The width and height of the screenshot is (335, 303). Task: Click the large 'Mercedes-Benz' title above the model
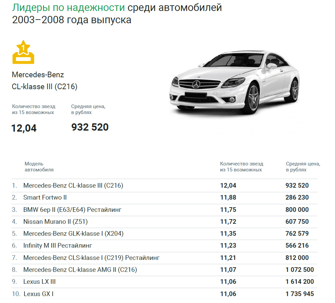click(38, 75)
